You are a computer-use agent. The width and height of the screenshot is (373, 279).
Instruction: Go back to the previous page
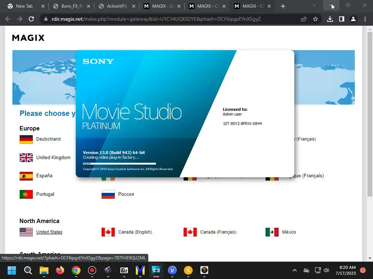click(x=8, y=19)
